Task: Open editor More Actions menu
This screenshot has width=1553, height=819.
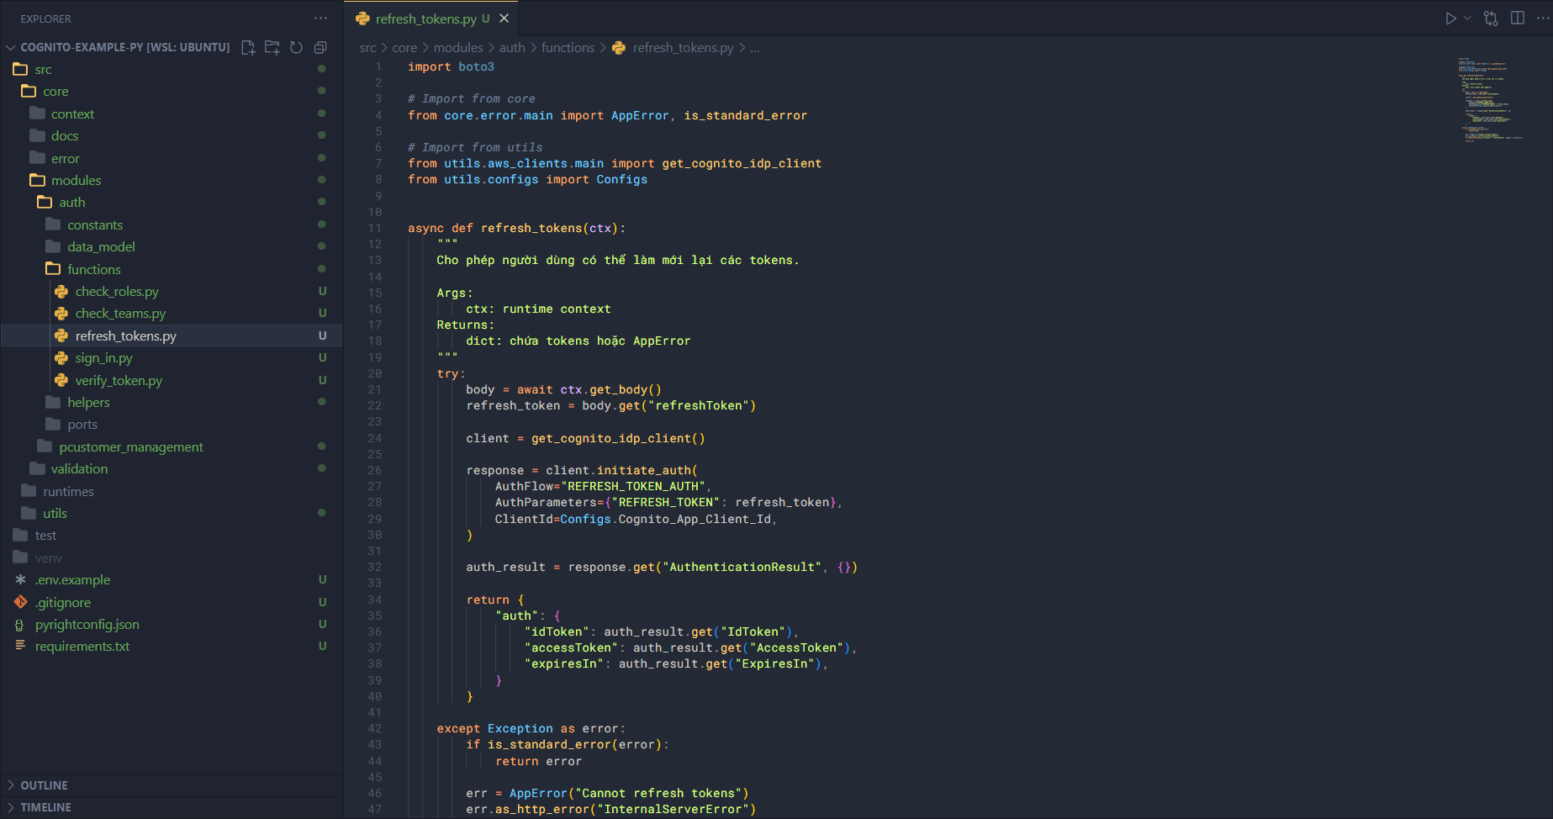Action: coord(1542,18)
